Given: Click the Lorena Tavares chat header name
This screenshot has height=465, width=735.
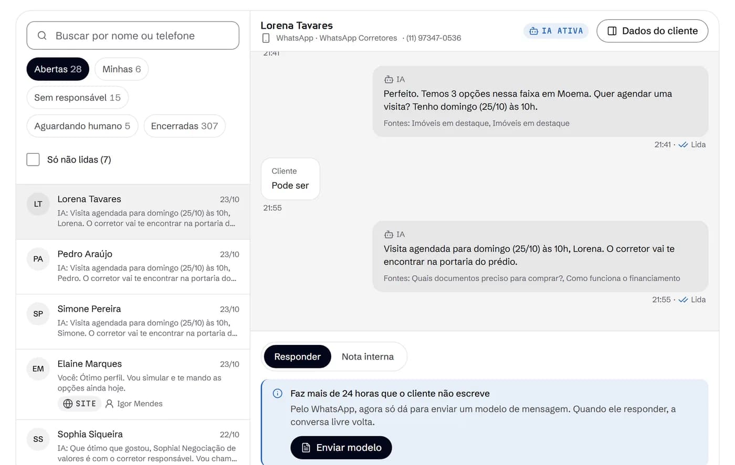Looking at the screenshot, I should pyautogui.click(x=297, y=25).
